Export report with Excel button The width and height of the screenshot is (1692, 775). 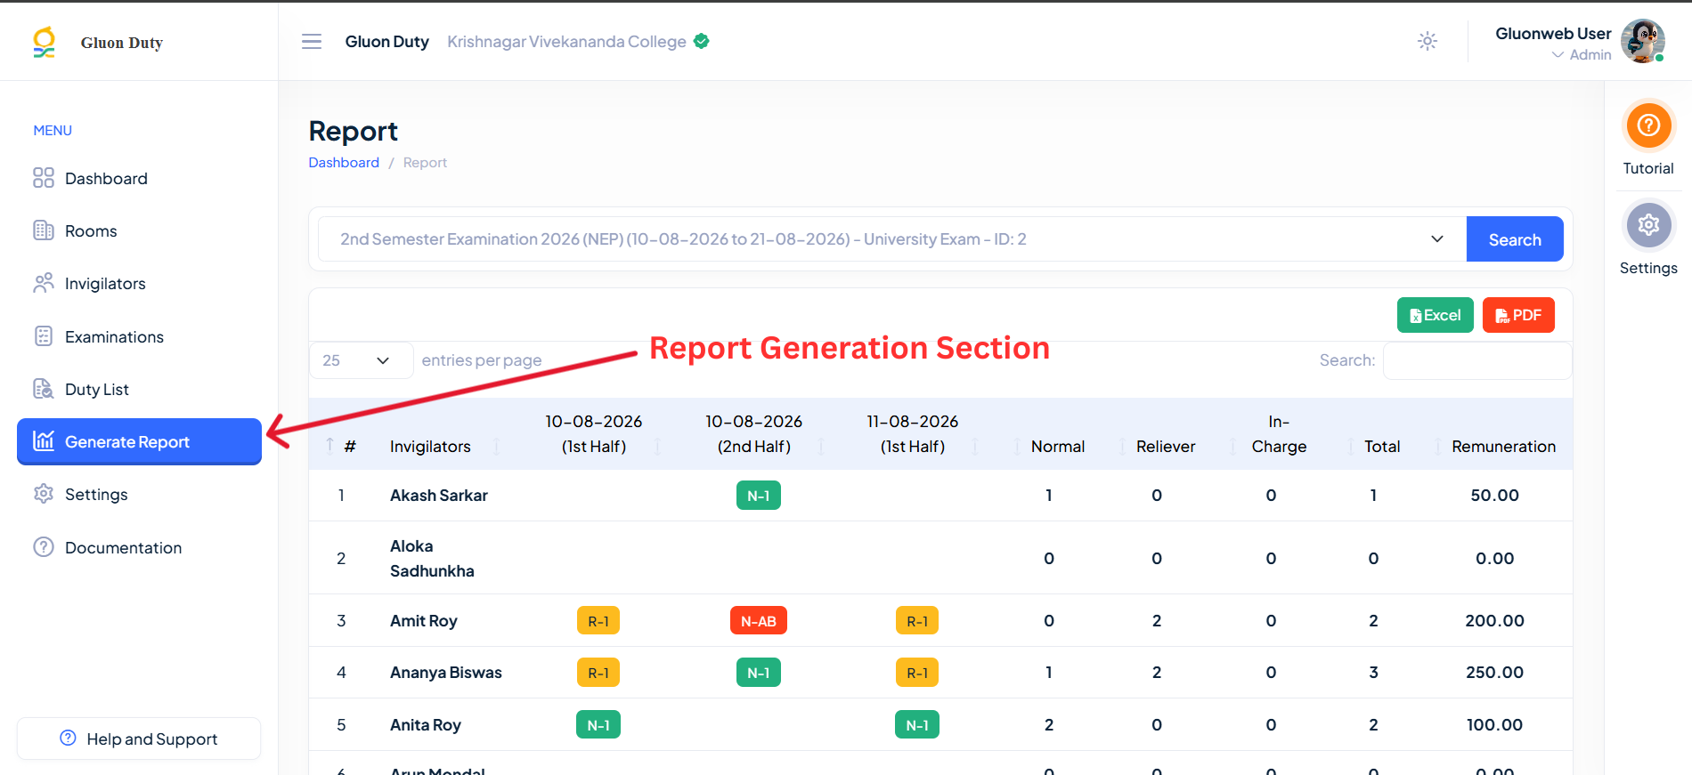pos(1436,315)
